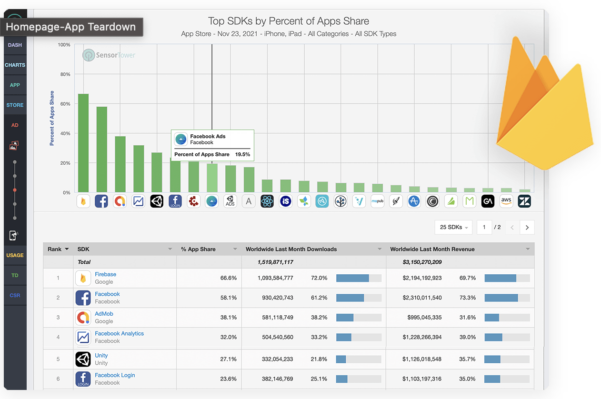Click the Facebook icon below the second bar
This screenshot has width=601, height=399.
pyautogui.click(x=101, y=201)
